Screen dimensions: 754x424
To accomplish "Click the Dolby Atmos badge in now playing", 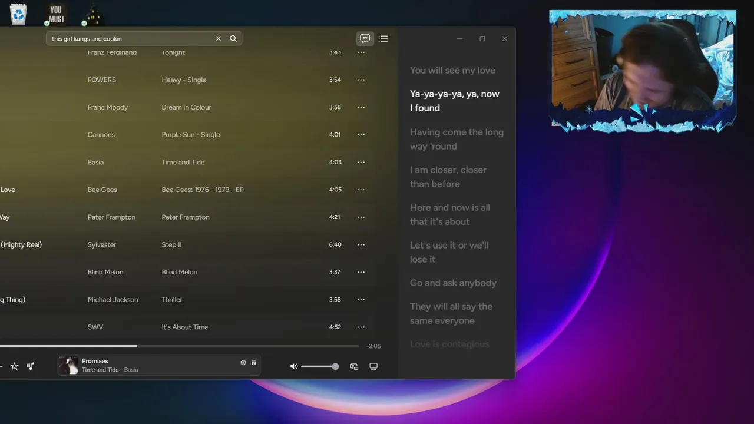I will [x=243, y=363].
